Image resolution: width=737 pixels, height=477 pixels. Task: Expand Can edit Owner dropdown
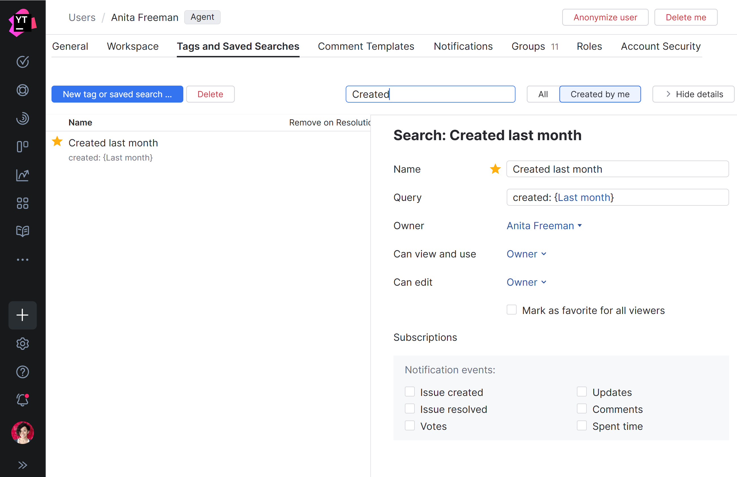point(526,282)
